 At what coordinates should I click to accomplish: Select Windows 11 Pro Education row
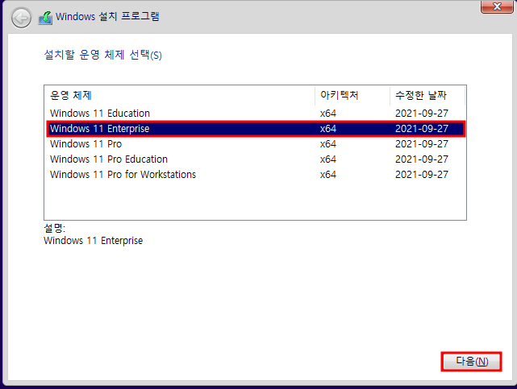coord(256,159)
